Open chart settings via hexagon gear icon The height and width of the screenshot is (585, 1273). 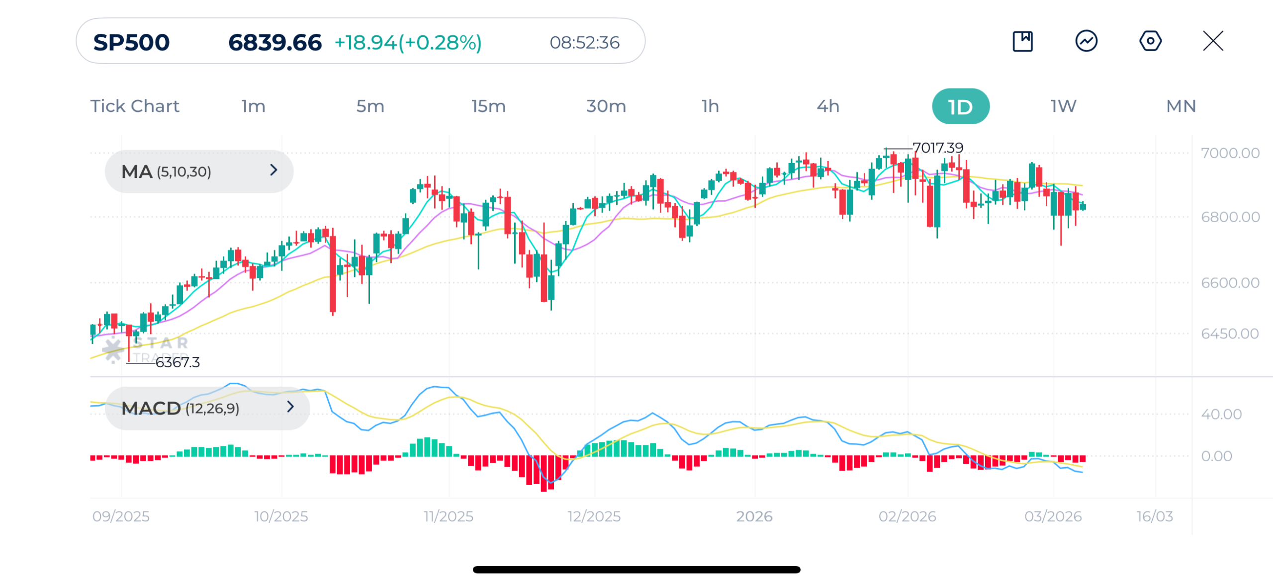(1150, 42)
